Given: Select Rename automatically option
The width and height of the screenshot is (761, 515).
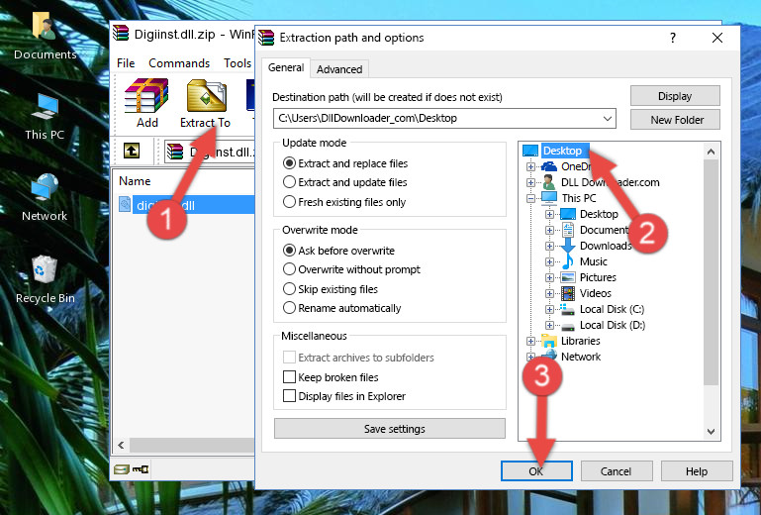Looking at the screenshot, I should 289,308.
